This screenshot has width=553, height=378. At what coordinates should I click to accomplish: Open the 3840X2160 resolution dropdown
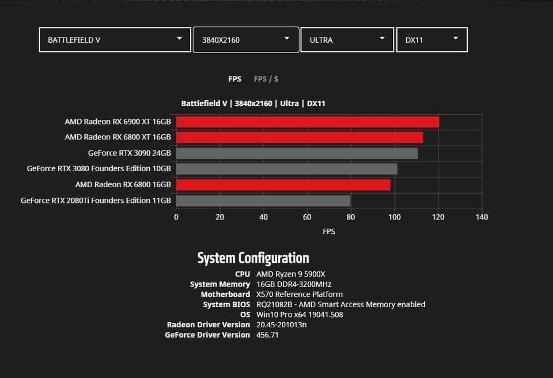(x=246, y=40)
